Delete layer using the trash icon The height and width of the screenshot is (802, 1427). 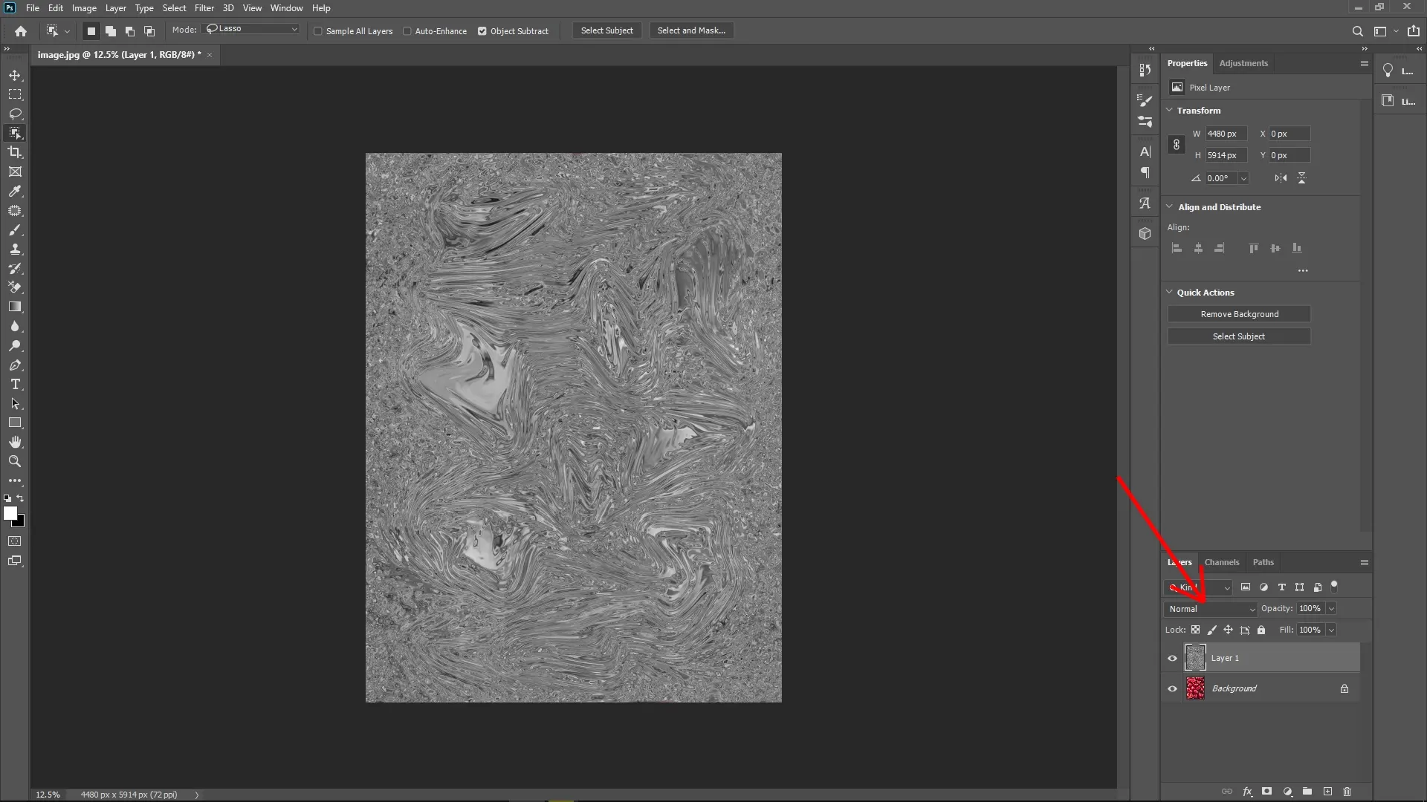pos(1347,792)
